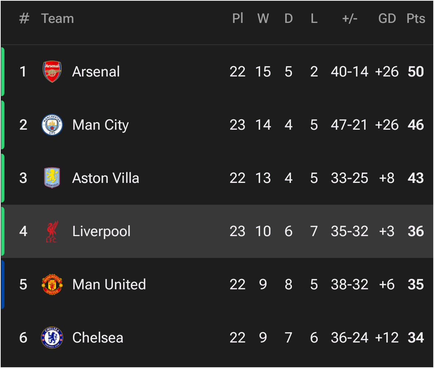434x368 pixels.
Task: Click the Chelsea club crest
Action: (x=52, y=338)
